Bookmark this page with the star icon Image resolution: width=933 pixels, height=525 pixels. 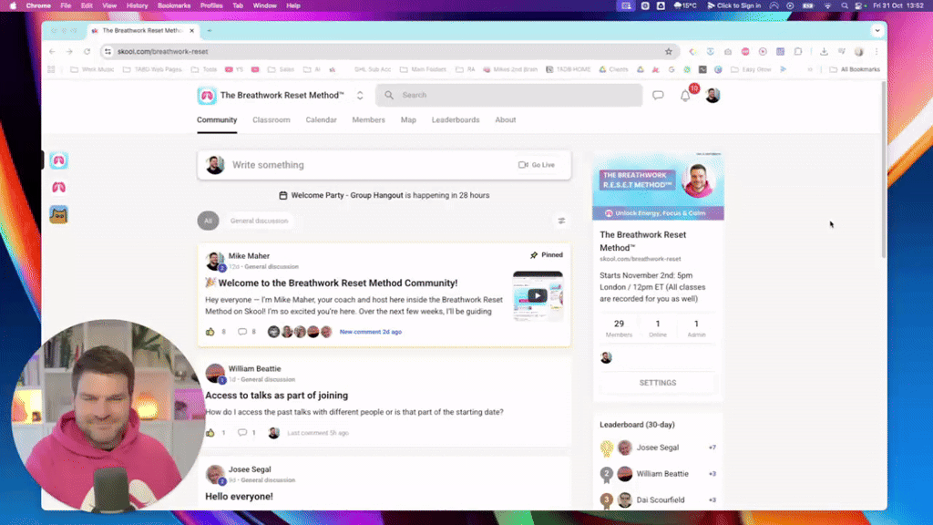pos(668,52)
